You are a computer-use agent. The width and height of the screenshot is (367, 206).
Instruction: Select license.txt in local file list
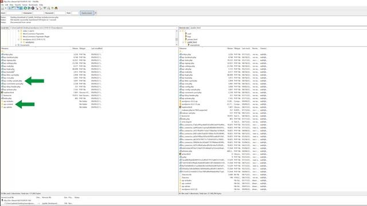[x=7, y=96]
